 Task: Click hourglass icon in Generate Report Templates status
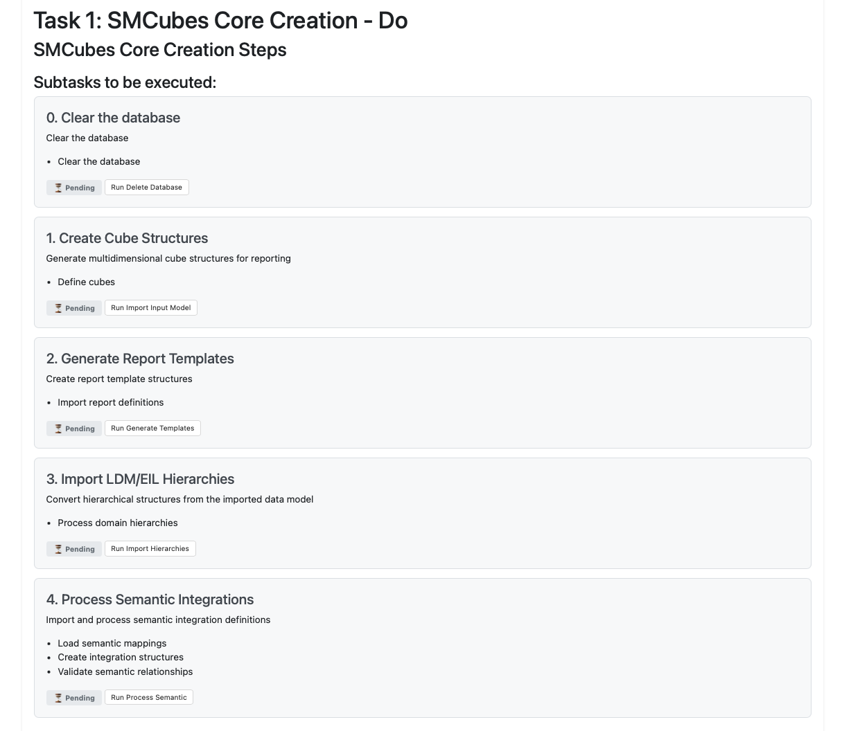coord(58,428)
